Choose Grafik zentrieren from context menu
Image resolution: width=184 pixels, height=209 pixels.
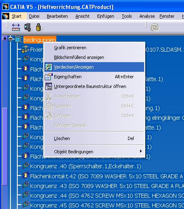[94, 48]
